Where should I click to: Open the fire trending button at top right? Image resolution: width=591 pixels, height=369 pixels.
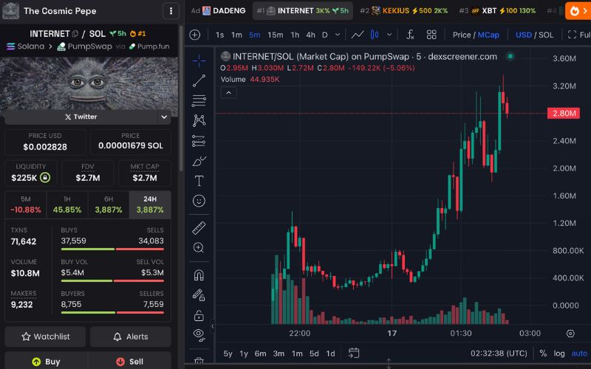(578, 11)
